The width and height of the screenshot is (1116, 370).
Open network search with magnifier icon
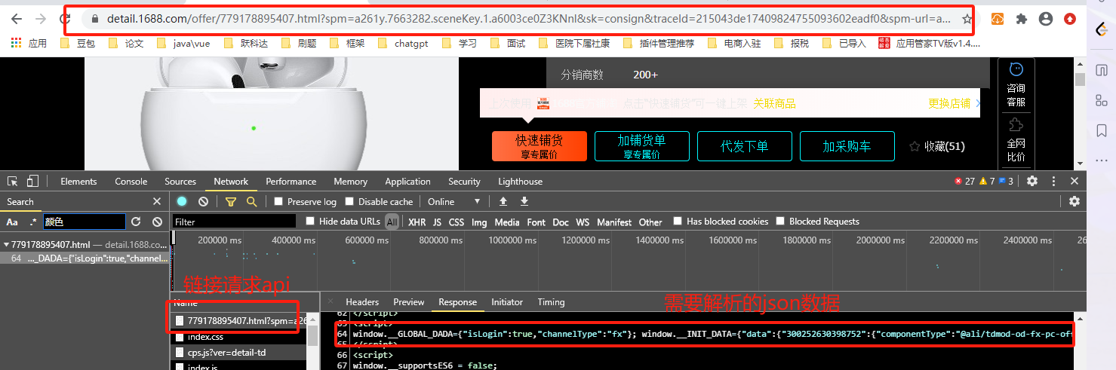(252, 201)
